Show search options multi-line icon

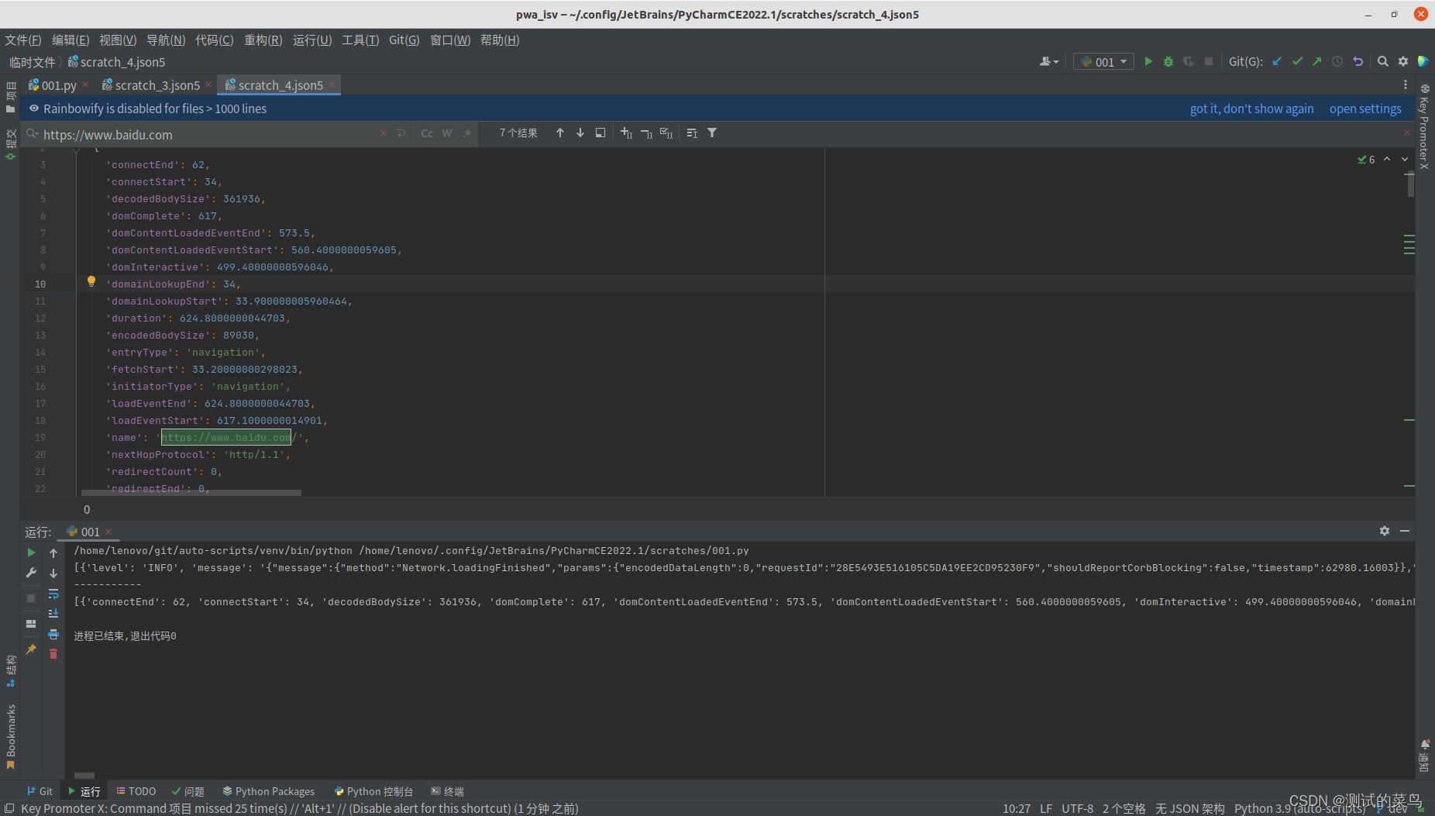pyautogui.click(x=692, y=133)
